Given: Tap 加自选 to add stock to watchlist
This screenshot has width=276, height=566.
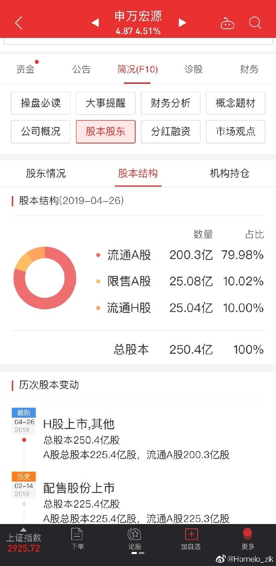Looking at the screenshot, I should (x=190, y=540).
